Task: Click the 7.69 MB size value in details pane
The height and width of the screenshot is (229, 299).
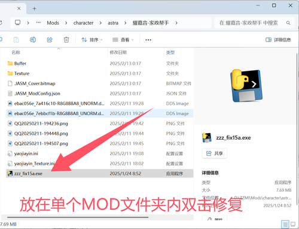Action: coord(283,190)
